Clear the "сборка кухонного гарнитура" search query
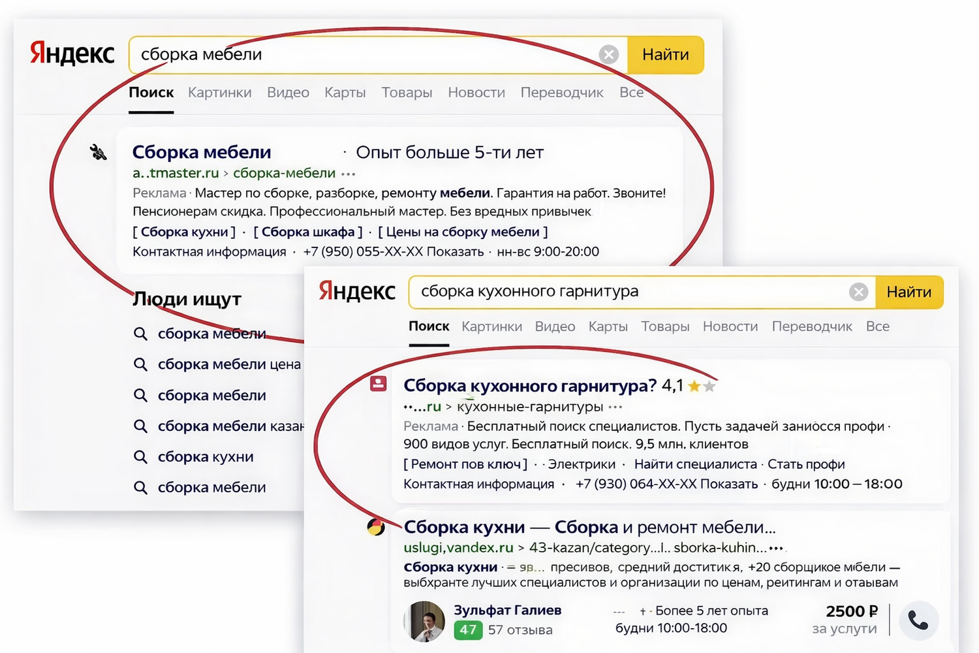This screenshot has height=653, width=979. click(858, 292)
